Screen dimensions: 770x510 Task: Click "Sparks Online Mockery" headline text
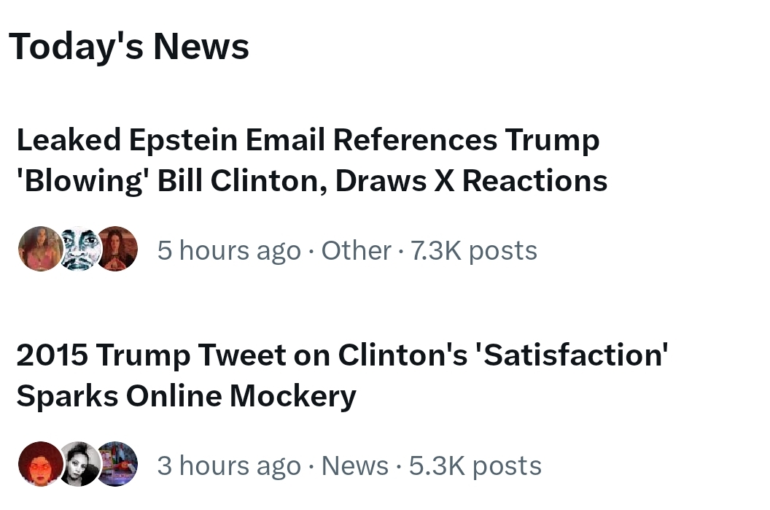(186, 396)
